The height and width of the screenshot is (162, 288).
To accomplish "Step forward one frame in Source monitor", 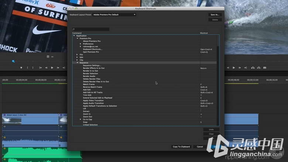I will click(x=58, y=68).
